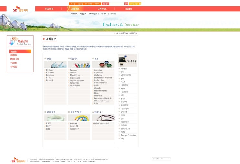
Task: Open 사업소개 in the main navigation
Action: coord(129,9)
